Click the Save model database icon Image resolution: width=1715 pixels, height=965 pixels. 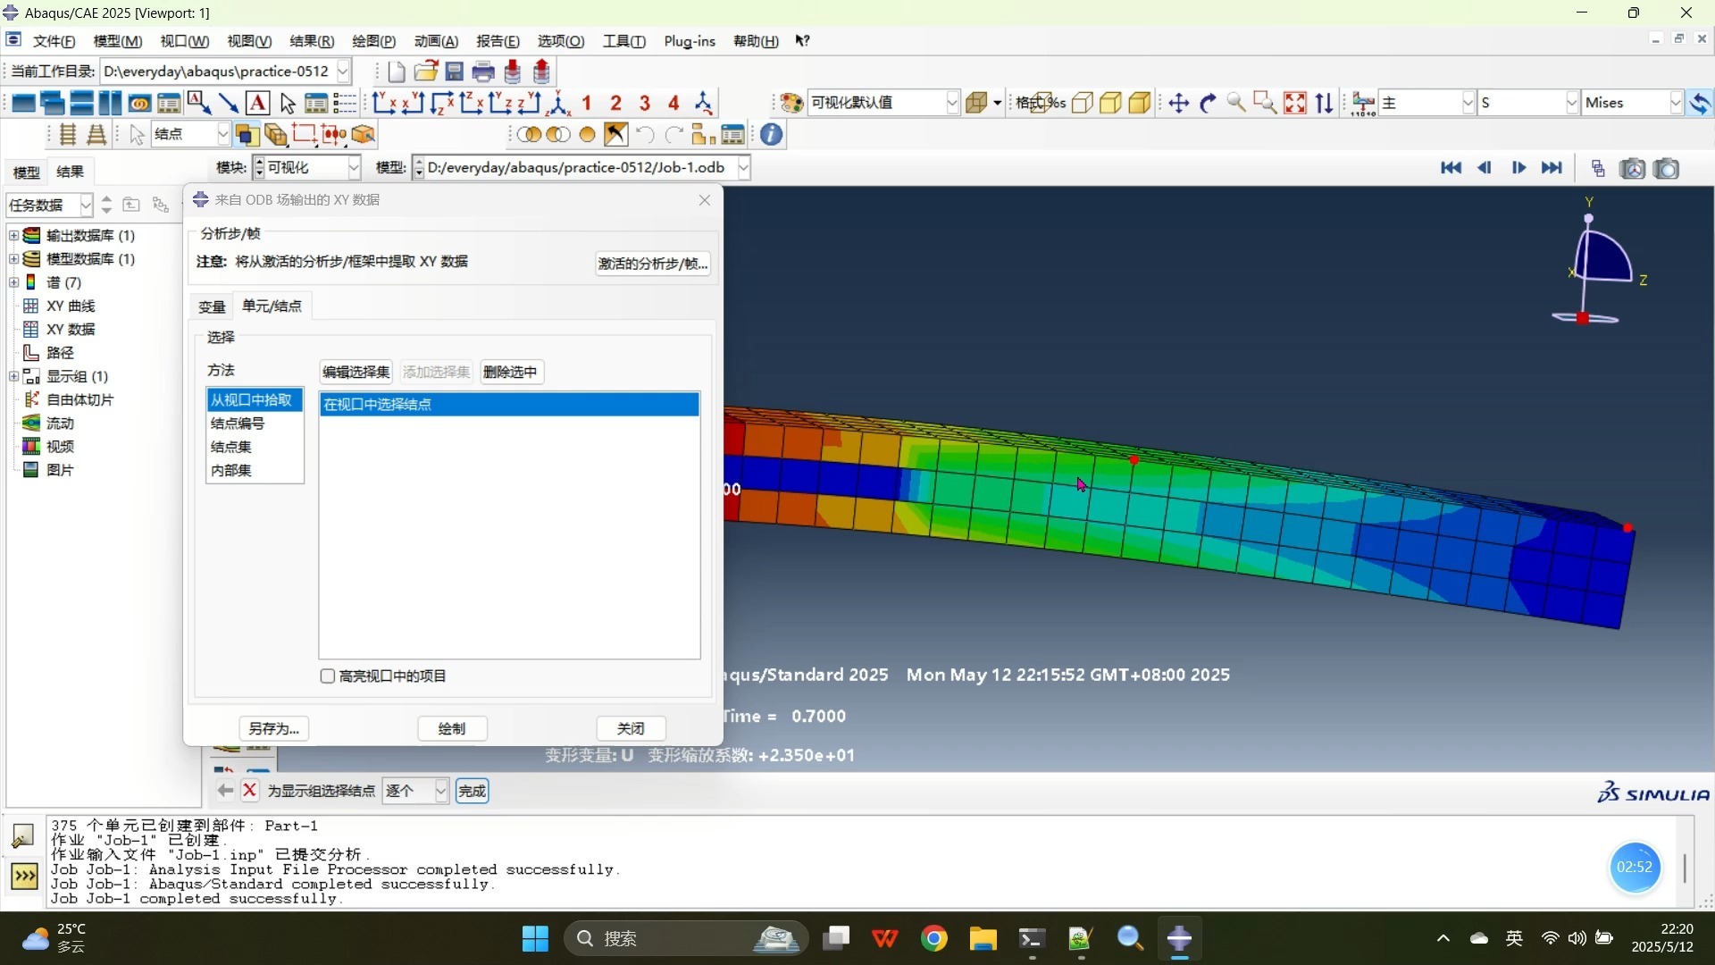[455, 71]
